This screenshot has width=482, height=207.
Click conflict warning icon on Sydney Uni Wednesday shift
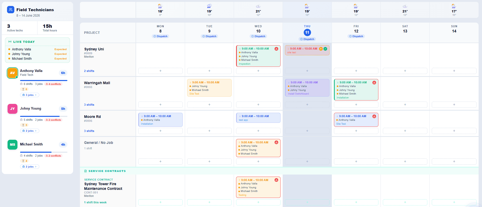(276, 49)
